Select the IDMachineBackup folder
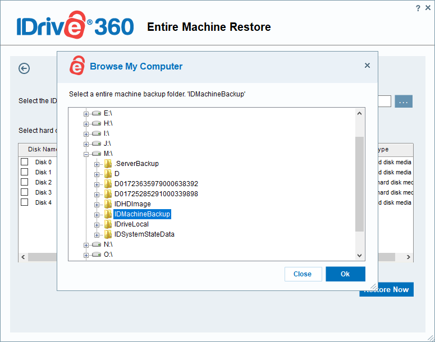The image size is (435, 342). [x=142, y=214]
